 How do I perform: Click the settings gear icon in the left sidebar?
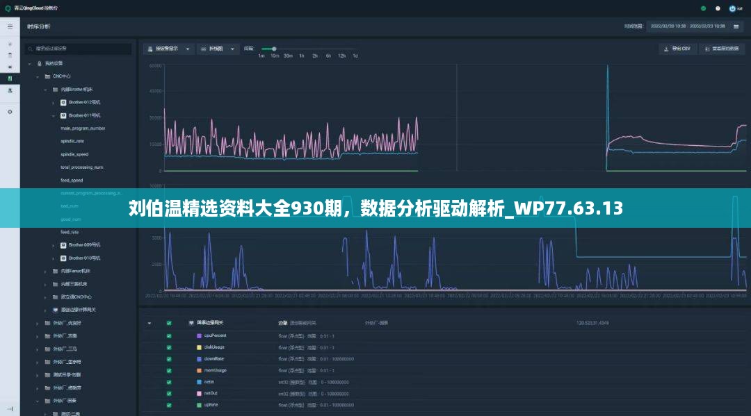click(x=10, y=111)
